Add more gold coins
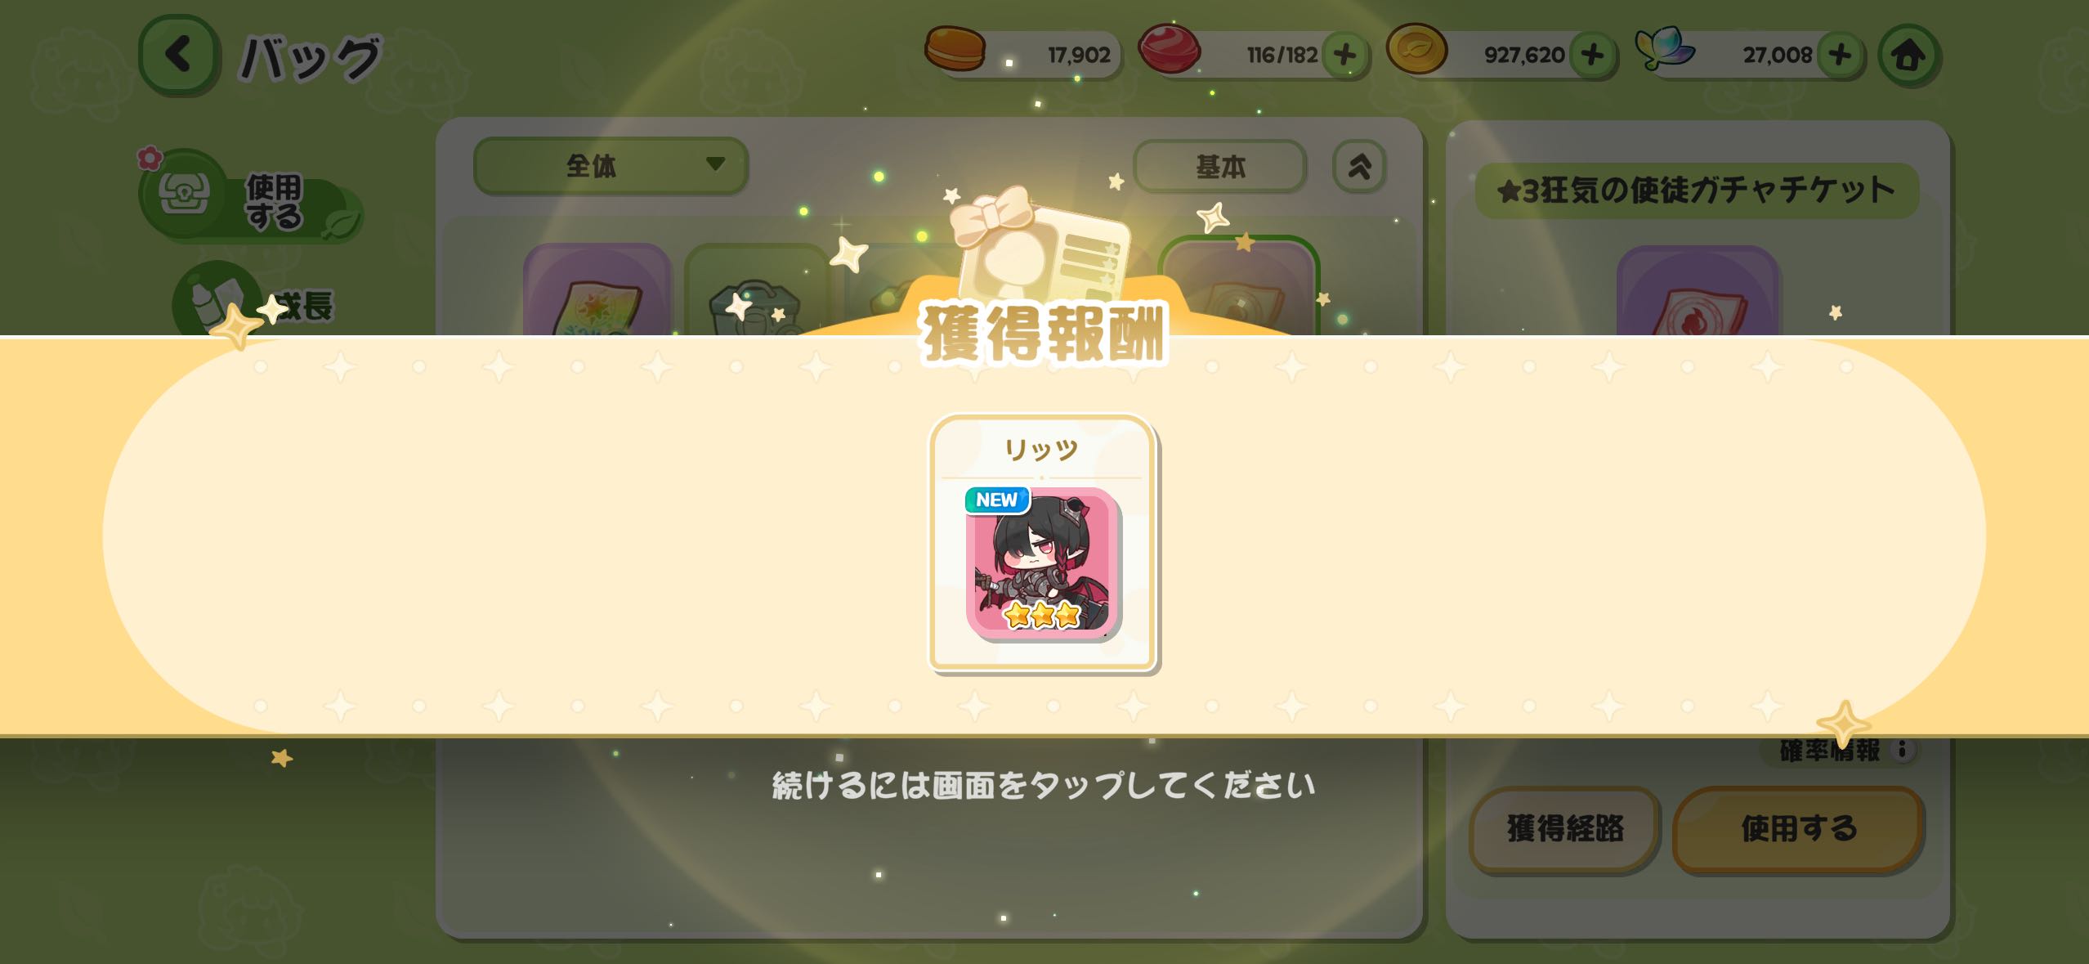2089x964 pixels. click(1592, 56)
